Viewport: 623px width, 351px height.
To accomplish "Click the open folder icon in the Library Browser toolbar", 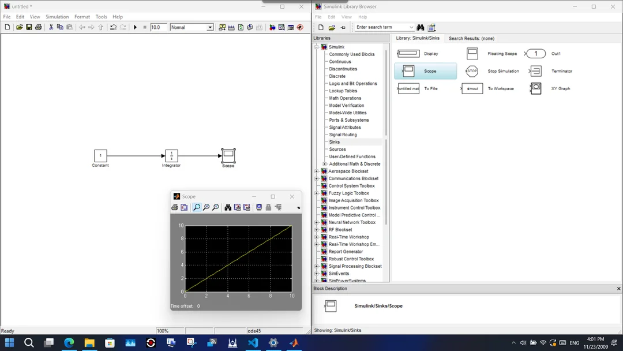I will (332, 27).
